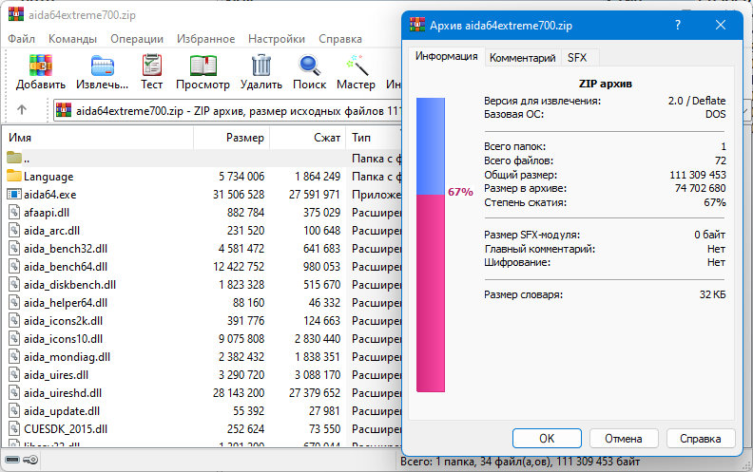Open the Команды menu
Viewport: 753px width, 472px height.
(x=72, y=39)
